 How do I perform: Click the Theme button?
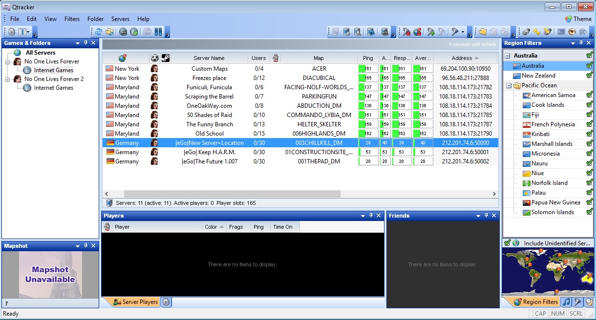578,19
